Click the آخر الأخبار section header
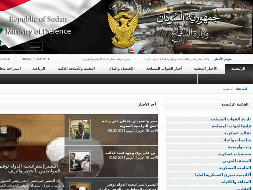Screen dimensions: 253x190 click(x=147, y=105)
